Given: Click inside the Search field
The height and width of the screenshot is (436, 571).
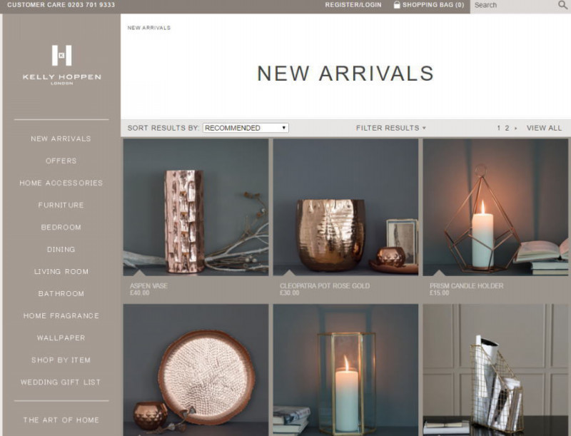Looking at the screenshot, I should coord(514,5).
